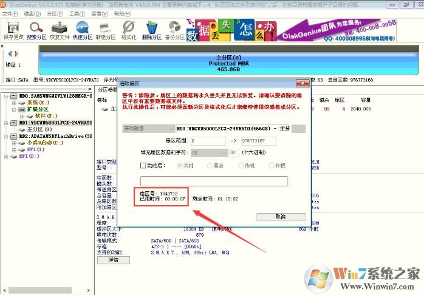The width and height of the screenshot is (424, 295).
Task: Click the HD1 WDC disk icon in tree
Action: (14, 123)
